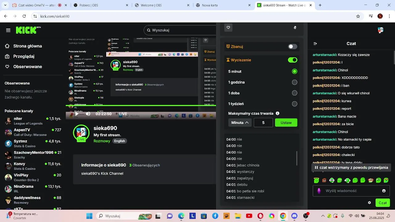Open Syztmz recommended channel

click(x=33, y=143)
